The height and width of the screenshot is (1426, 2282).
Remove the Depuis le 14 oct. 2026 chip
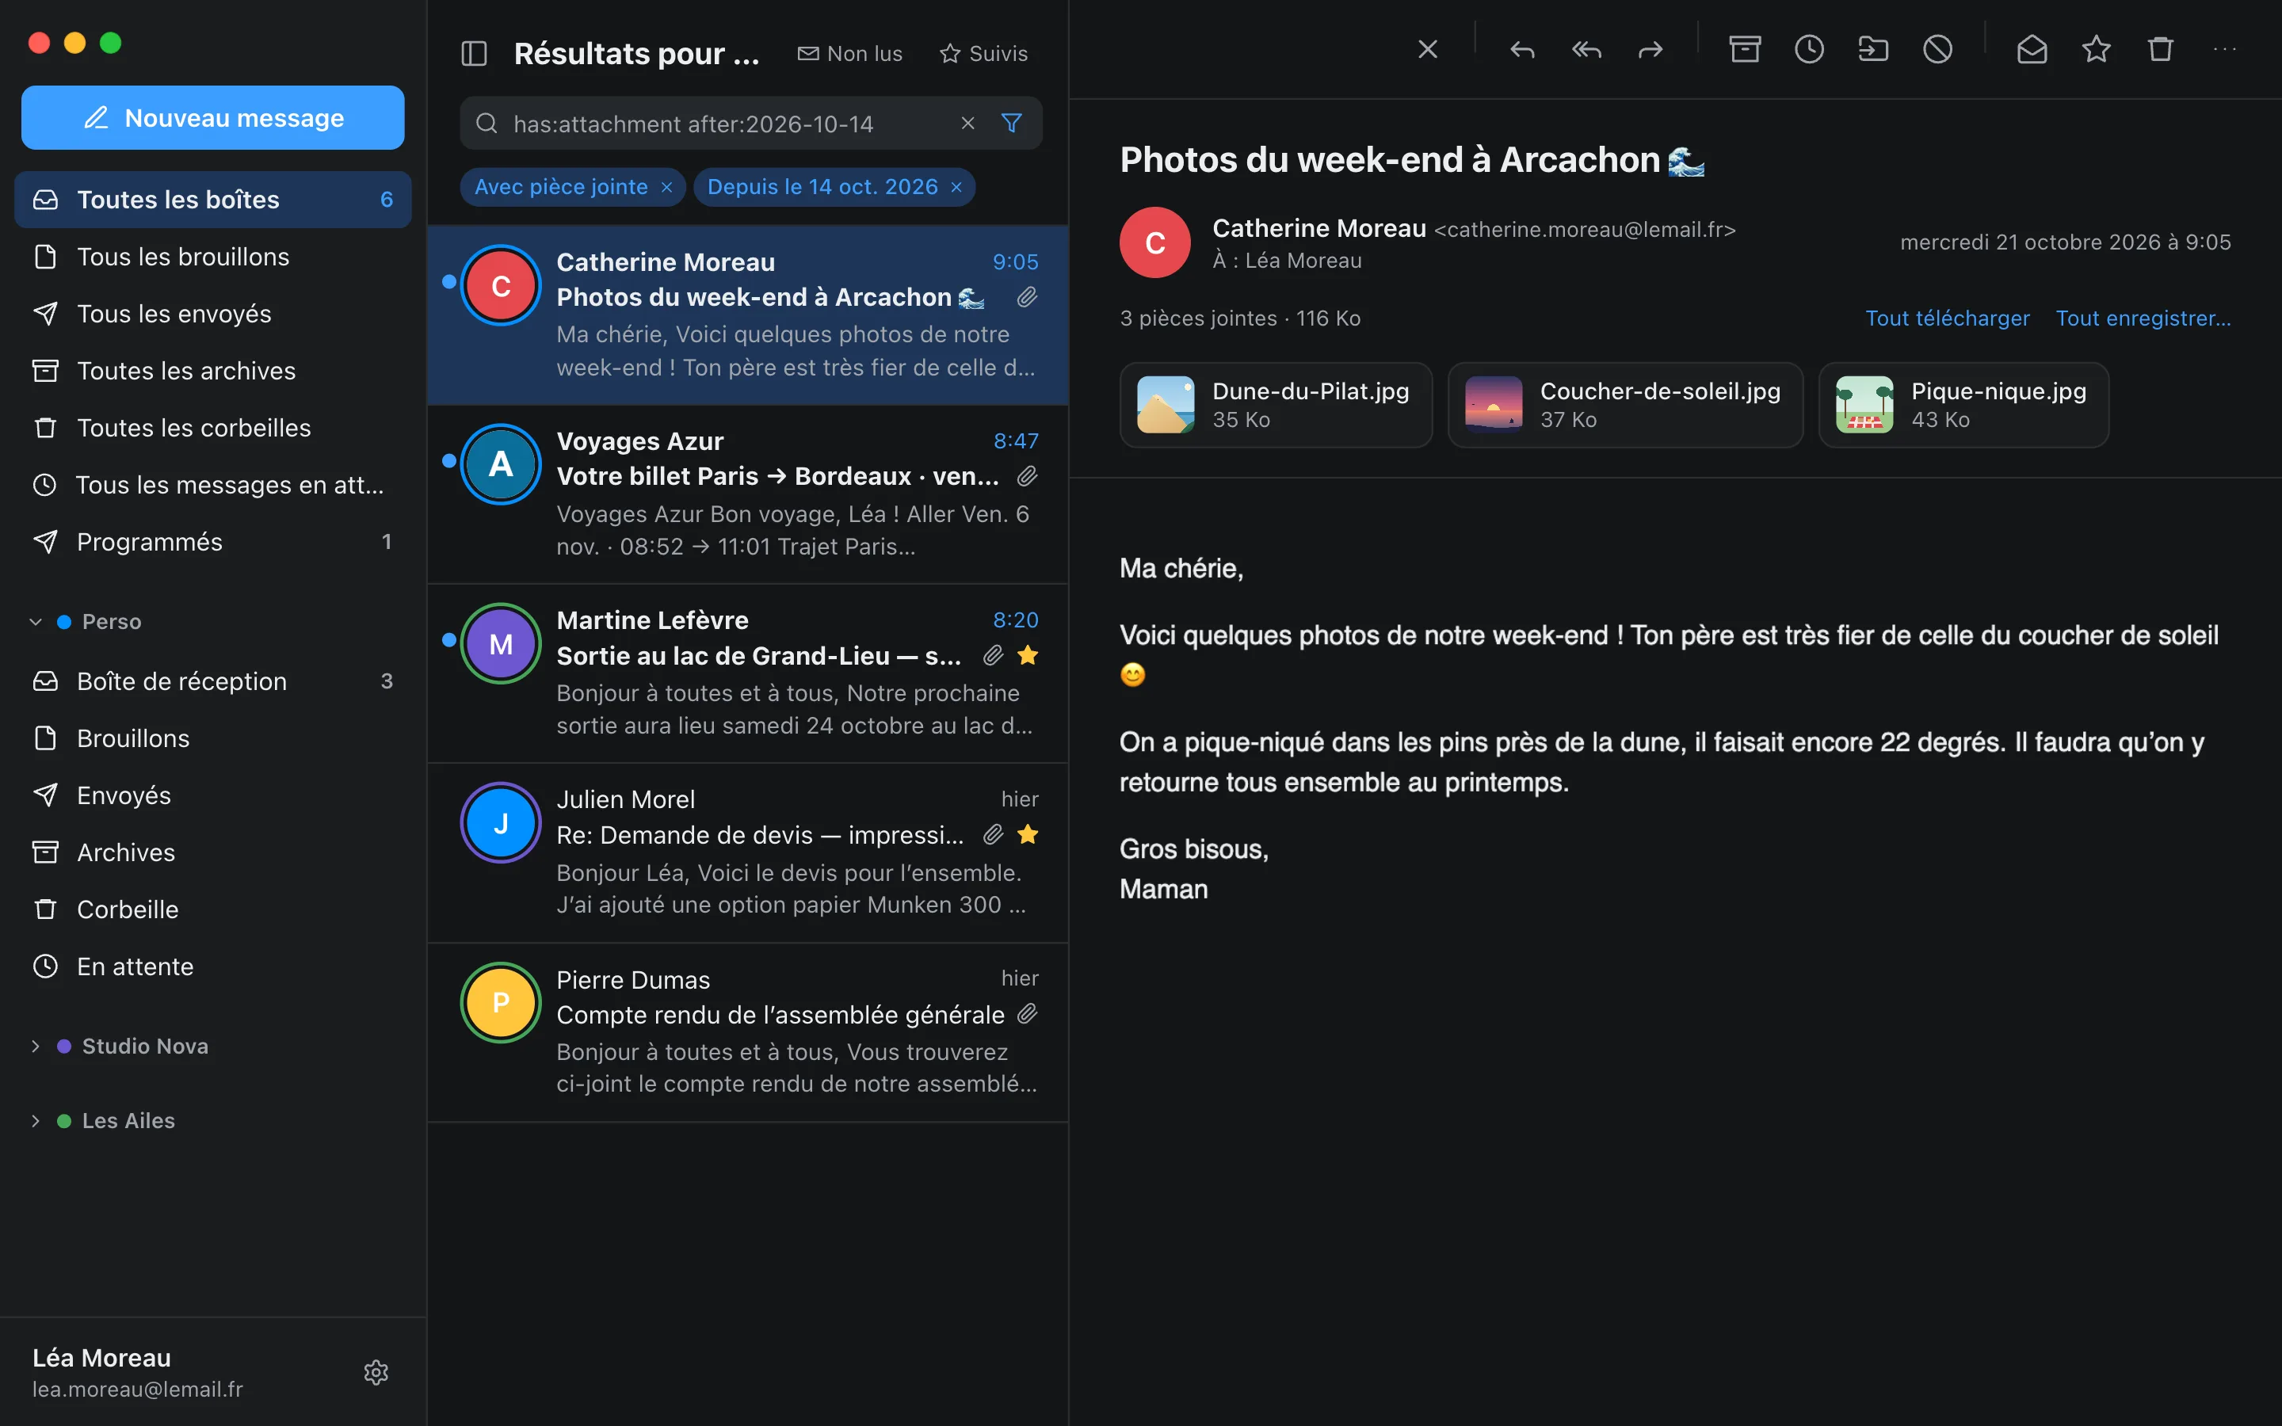click(956, 188)
